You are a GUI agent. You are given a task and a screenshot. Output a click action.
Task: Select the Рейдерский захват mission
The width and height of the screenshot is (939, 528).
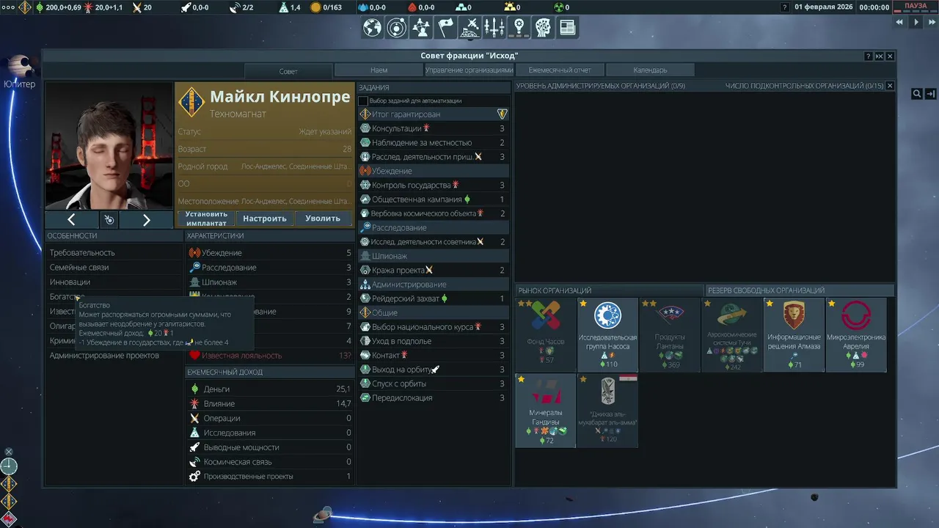433,299
